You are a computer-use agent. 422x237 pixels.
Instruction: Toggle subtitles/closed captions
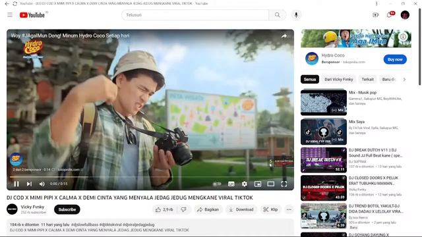231,184
